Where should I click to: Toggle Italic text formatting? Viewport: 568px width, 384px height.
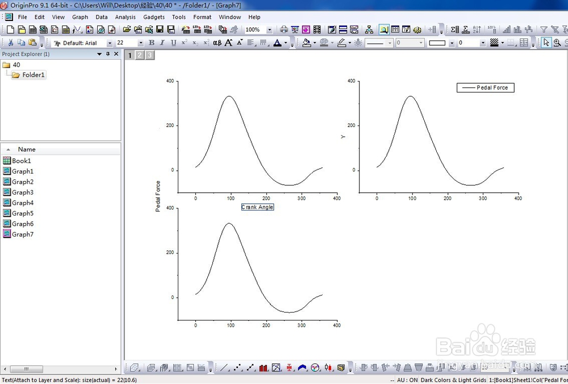coord(162,43)
